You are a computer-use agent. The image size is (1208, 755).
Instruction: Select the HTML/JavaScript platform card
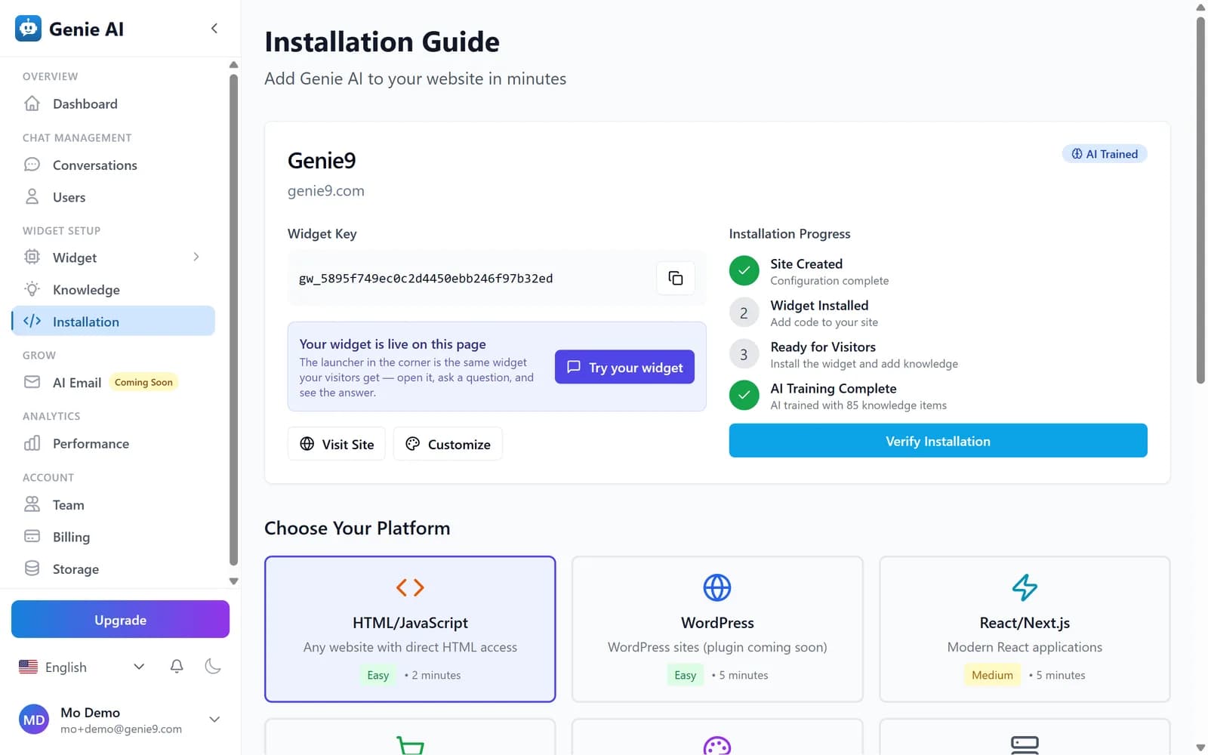coord(410,629)
